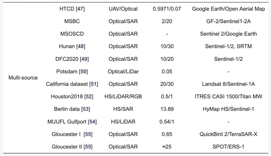The height and width of the screenshot is (156, 271).
Task: Open reference 54 beside MUUFL Gulfport
Action: [x=92, y=122]
